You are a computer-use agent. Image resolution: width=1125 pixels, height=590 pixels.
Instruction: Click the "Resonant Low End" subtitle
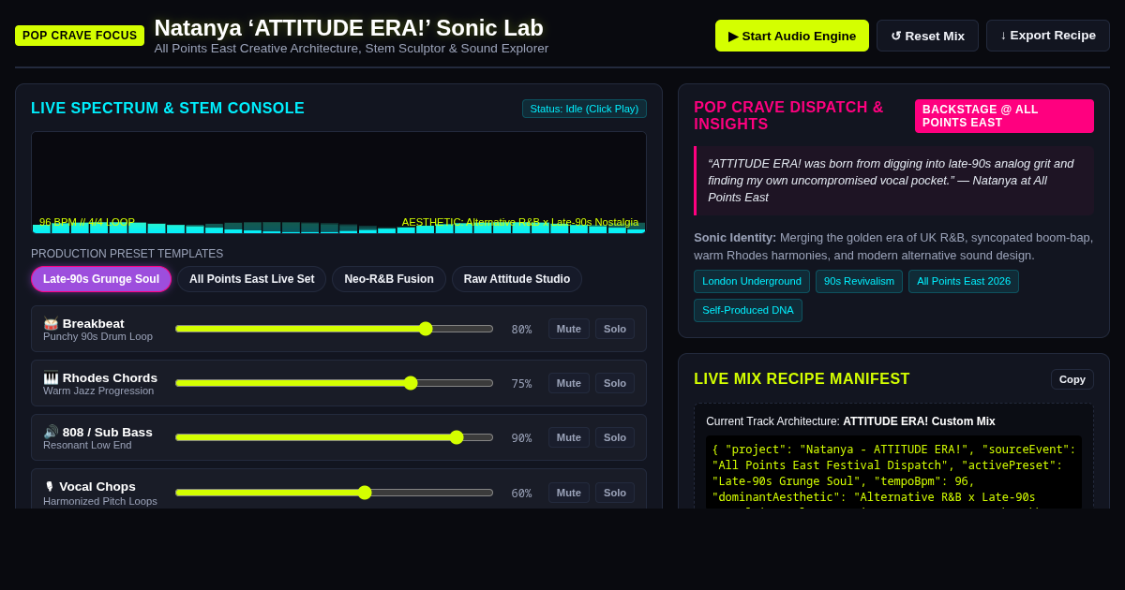click(87, 445)
